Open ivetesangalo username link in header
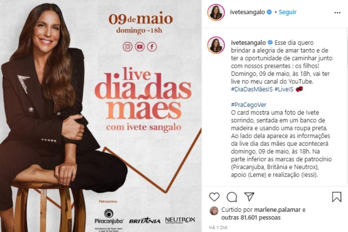 pos(247,12)
